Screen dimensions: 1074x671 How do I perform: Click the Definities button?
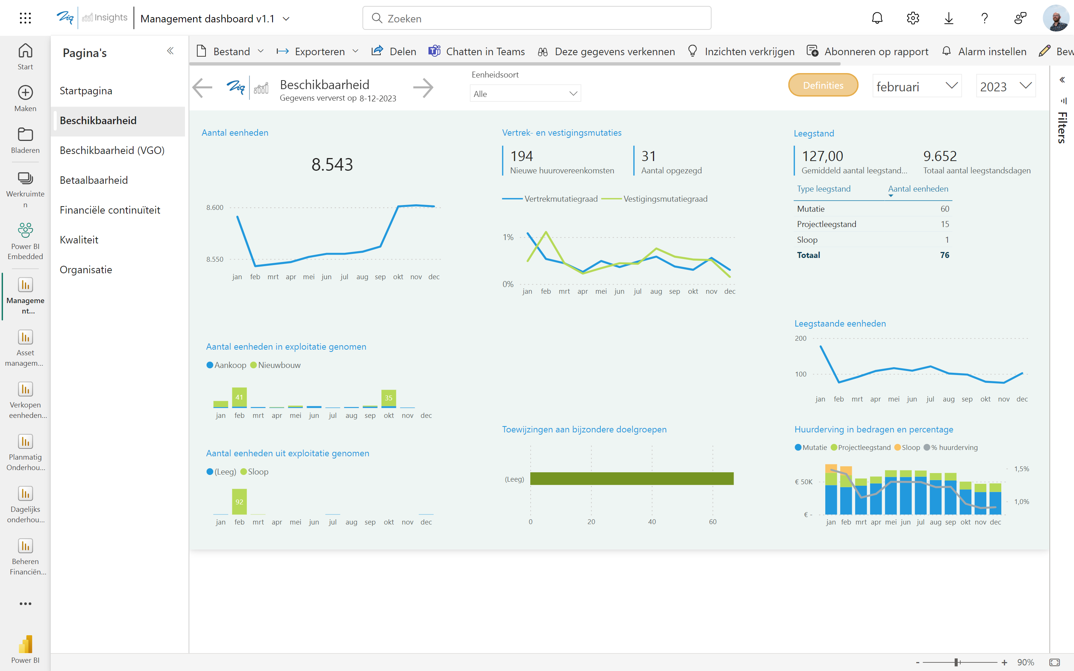pyautogui.click(x=823, y=85)
